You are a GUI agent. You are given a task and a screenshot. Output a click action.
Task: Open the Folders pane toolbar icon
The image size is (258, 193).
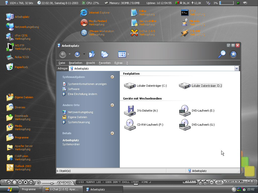tap(105, 54)
